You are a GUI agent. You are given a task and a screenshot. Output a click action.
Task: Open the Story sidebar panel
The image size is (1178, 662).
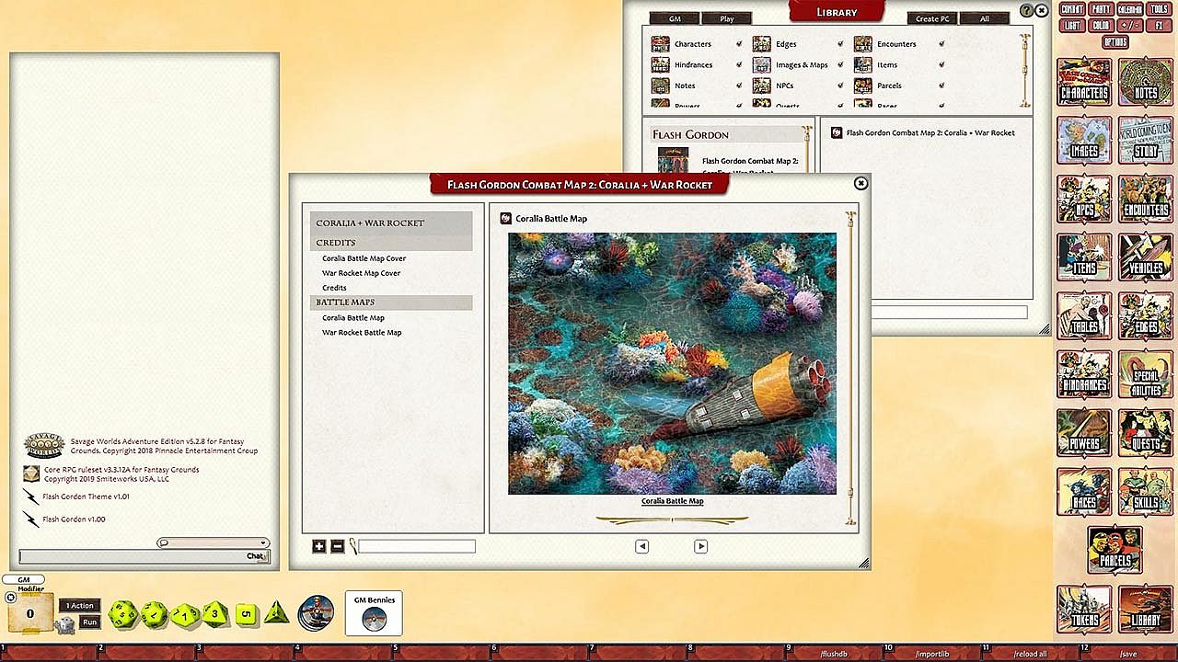pos(1145,142)
